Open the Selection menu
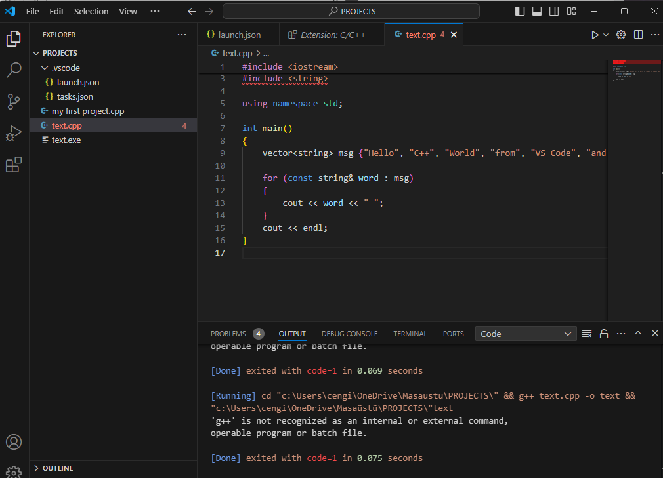This screenshot has height=478, width=663. pos(91,11)
